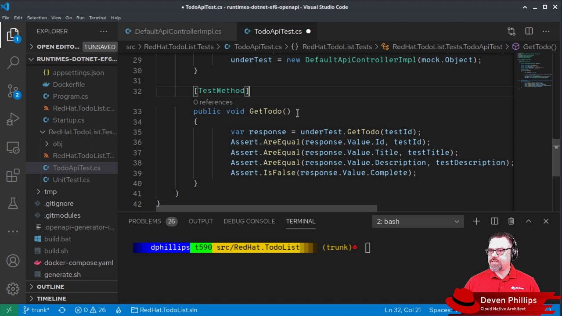Select the Terminal panel tab
The width and height of the screenshot is (562, 316).
[301, 221]
